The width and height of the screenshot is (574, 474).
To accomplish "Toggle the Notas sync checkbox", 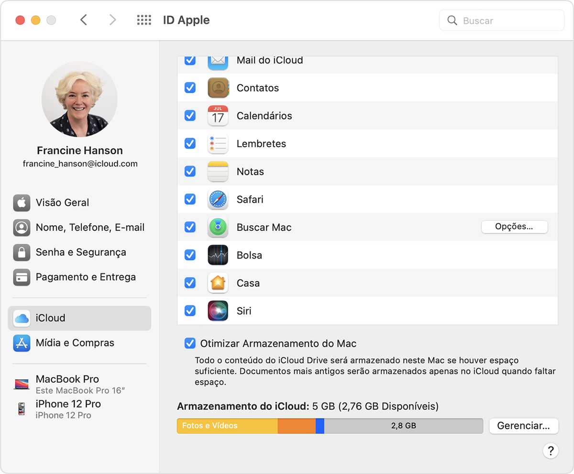I will tap(190, 171).
